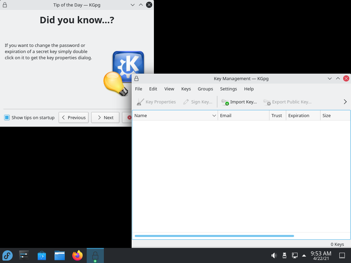Open the File menu in KGpg
The image size is (351, 263).
138,89
